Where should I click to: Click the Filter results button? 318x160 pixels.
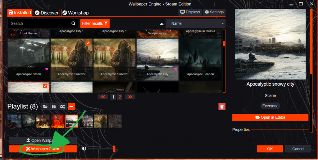pyautogui.click(x=95, y=24)
